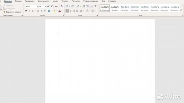Decrease paragraph indent
The image size is (184, 103).
point(84,6)
